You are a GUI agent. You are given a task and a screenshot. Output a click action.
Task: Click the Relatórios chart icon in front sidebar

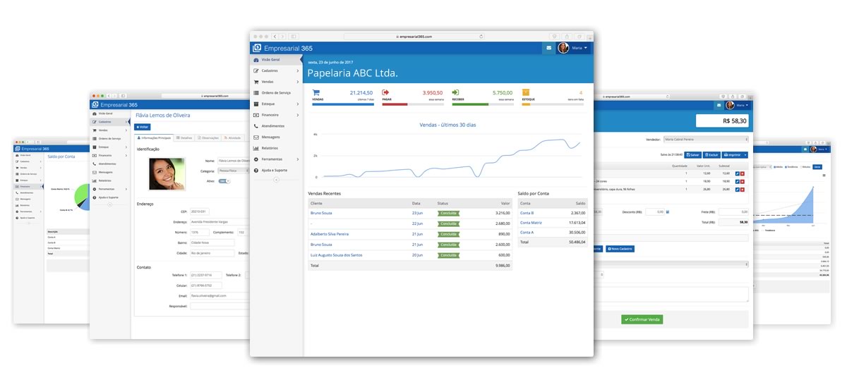(256, 148)
